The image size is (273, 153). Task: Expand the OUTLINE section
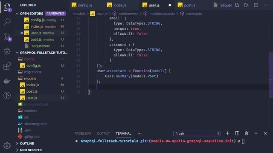pyautogui.click(x=41, y=144)
